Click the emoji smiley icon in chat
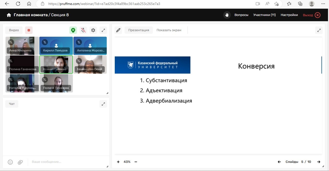 click(10, 162)
